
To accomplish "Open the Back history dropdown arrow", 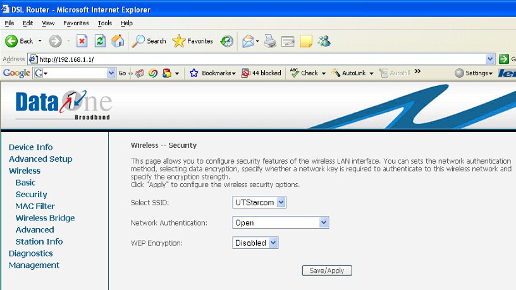I will [x=40, y=41].
